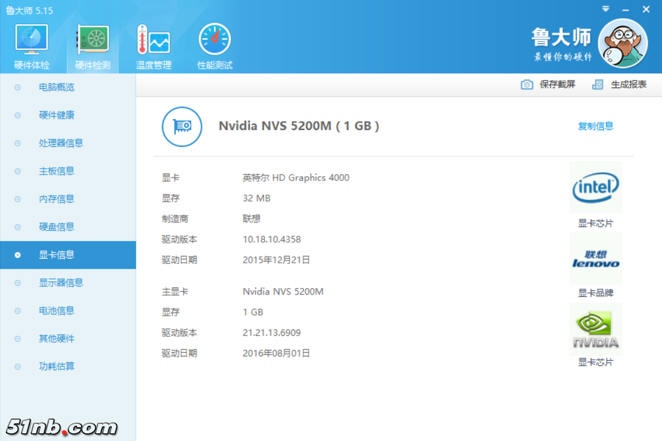Image resolution: width=662 pixels, height=441 pixels.
Task: Click the 鲁大师 mascot avatar
Action: tap(623, 43)
